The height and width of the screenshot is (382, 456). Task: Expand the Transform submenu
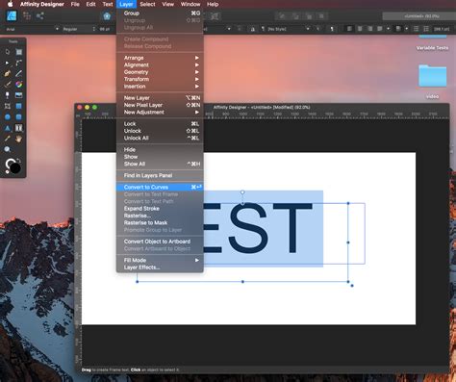point(161,79)
